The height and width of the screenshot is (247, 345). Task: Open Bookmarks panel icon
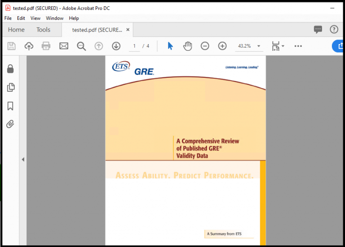click(10, 106)
